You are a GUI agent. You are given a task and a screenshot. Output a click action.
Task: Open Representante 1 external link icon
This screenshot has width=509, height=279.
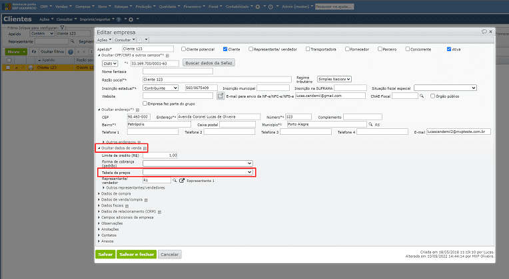[x=182, y=181]
